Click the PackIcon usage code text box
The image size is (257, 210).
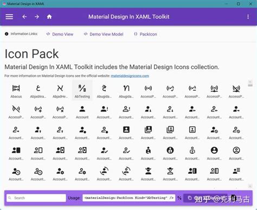129,198
